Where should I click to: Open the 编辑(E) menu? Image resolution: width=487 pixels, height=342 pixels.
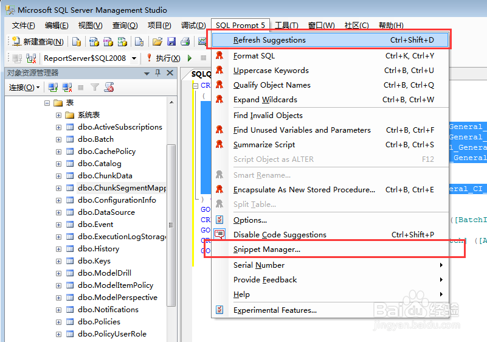pyautogui.click(x=57, y=25)
